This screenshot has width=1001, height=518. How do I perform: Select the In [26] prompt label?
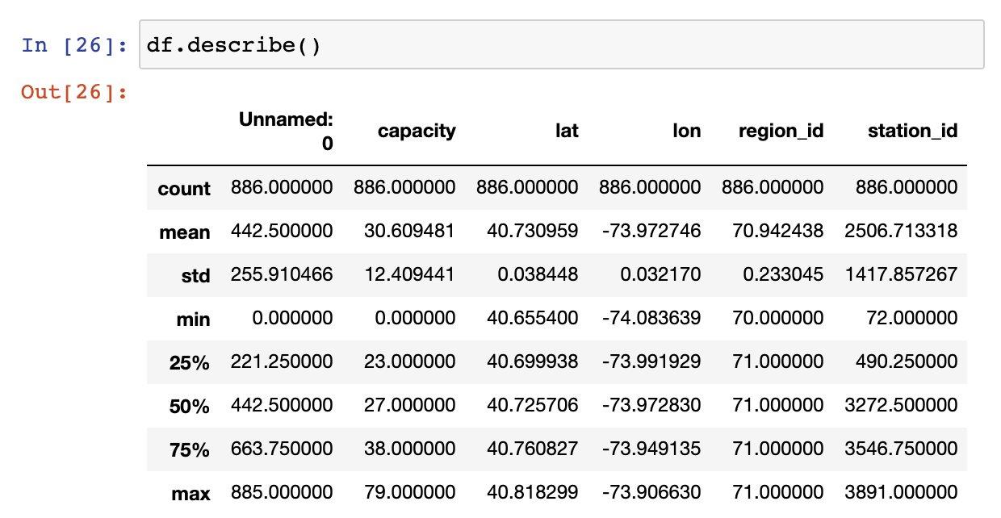[x=75, y=45]
